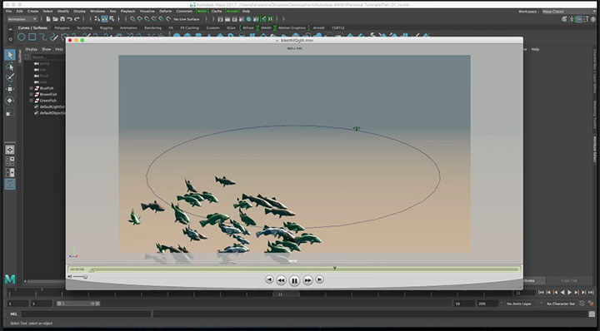Viewport: 600px width, 331px height.
Task: Adjust the QuickTime volume slider
Action: click(85, 277)
